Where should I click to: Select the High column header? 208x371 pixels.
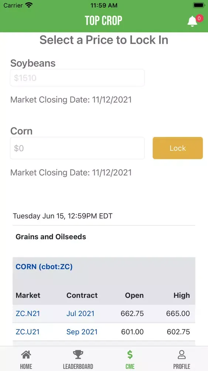(x=182, y=295)
